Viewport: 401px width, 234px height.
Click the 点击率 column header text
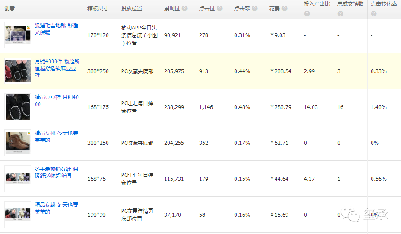[242, 8]
